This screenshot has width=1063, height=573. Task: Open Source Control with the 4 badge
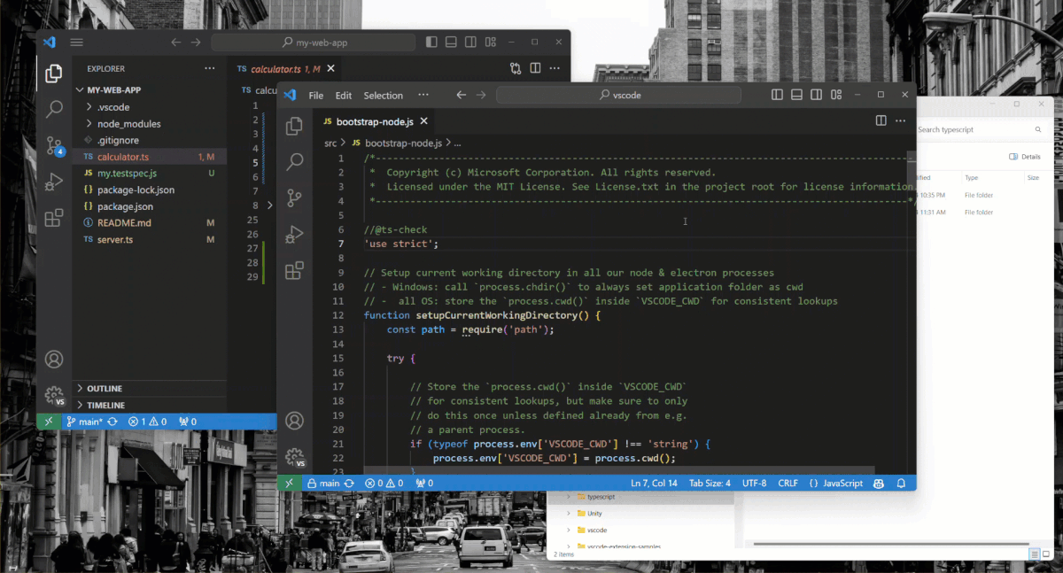coord(54,146)
